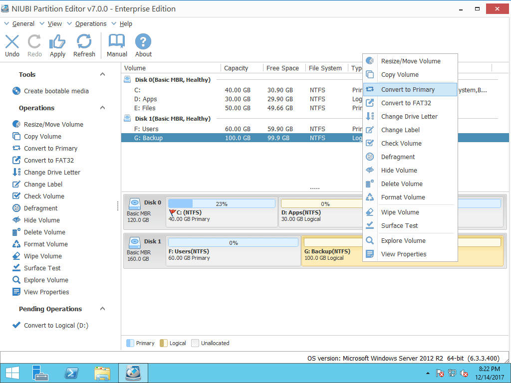Launch Surface Test from the left sidebar
Image resolution: width=511 pixels, height=383 pixels.
pos(36,268)
